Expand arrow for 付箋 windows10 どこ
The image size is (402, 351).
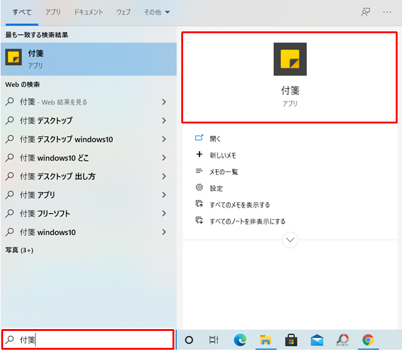[164, 158]
